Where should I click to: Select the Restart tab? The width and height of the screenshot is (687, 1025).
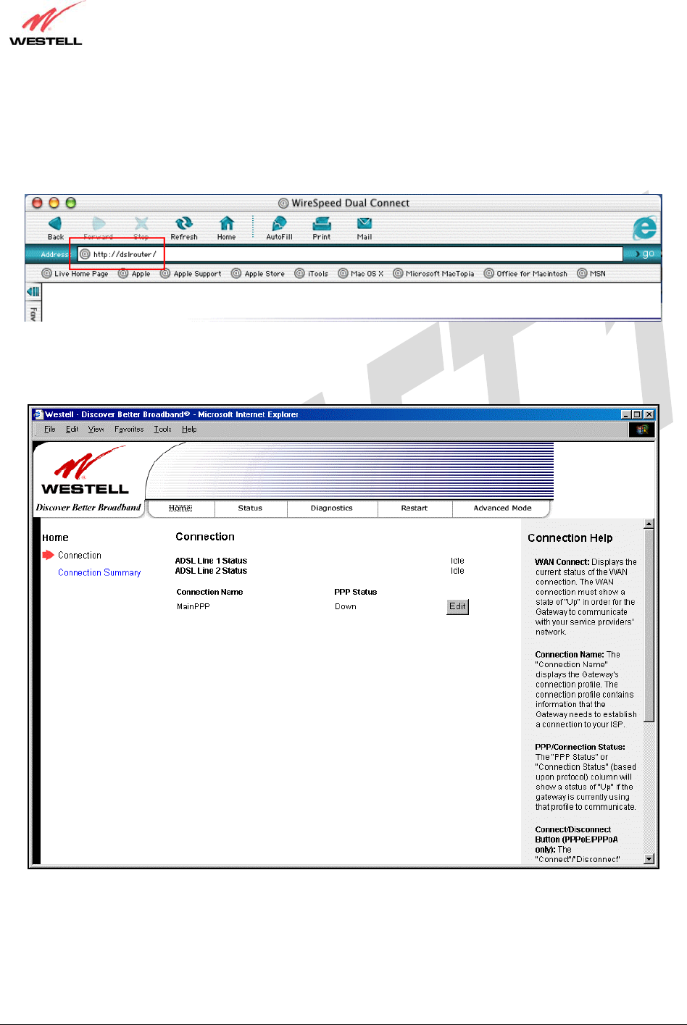point(415,509)
